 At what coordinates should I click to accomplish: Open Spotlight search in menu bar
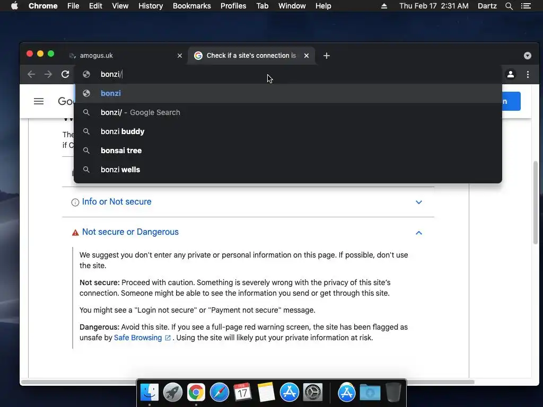(x=509, y=6)
